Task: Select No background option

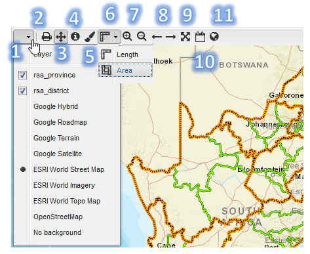Action: (x=57, y=232)
